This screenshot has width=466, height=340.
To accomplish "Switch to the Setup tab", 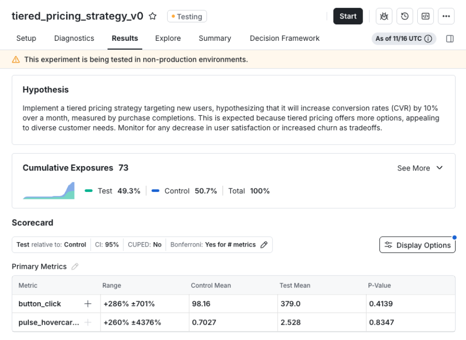I will 26,38.
